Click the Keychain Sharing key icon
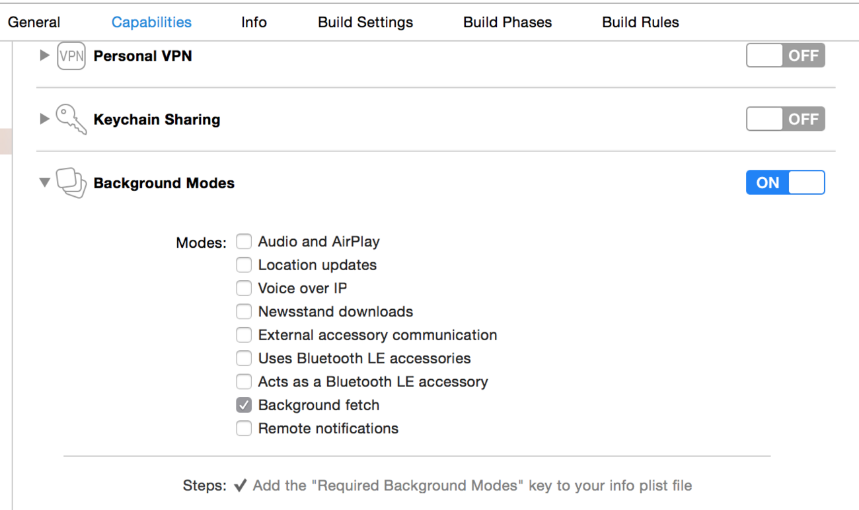The image size is (859, 510). (x=71, y=120)
